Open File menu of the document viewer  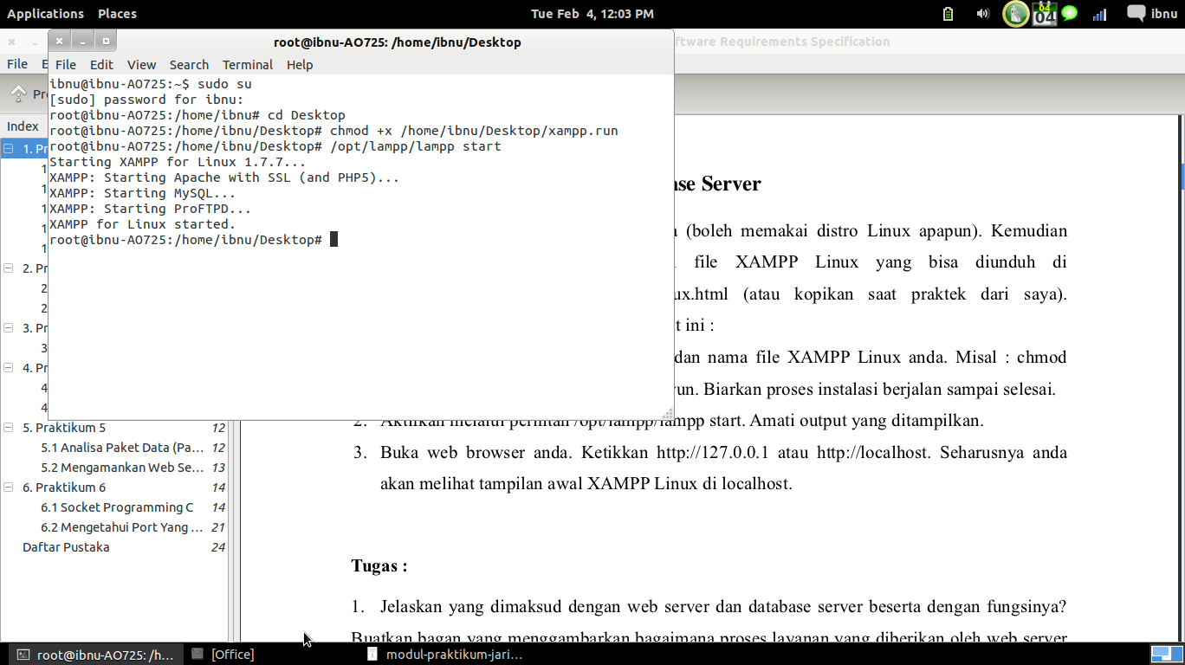[17, 64]
